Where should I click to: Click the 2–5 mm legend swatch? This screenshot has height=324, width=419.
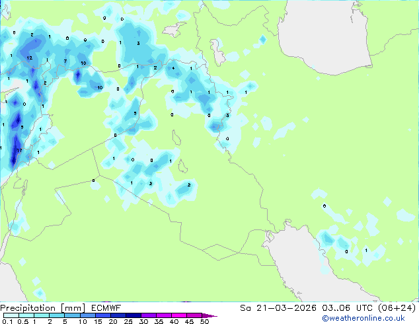pos(57,315)
